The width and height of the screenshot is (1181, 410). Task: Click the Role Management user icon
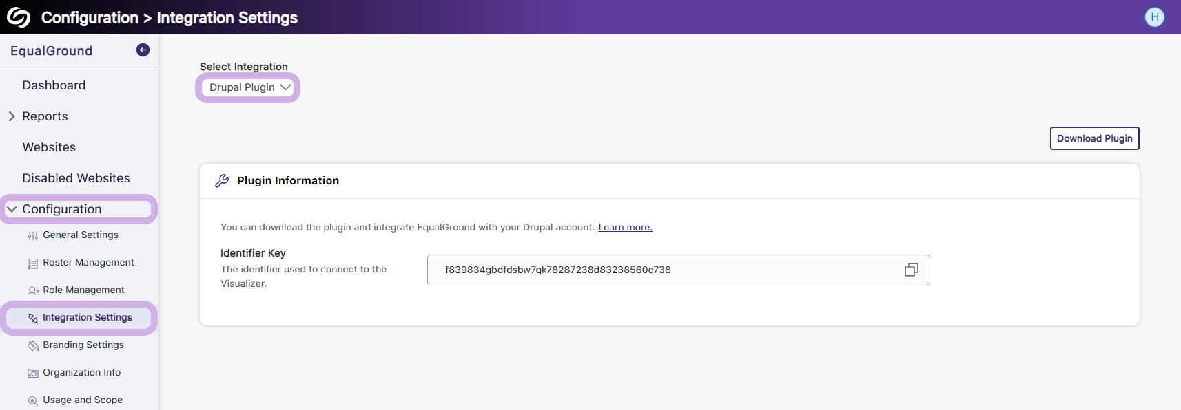pyautogui.click(x=32, y=291)
